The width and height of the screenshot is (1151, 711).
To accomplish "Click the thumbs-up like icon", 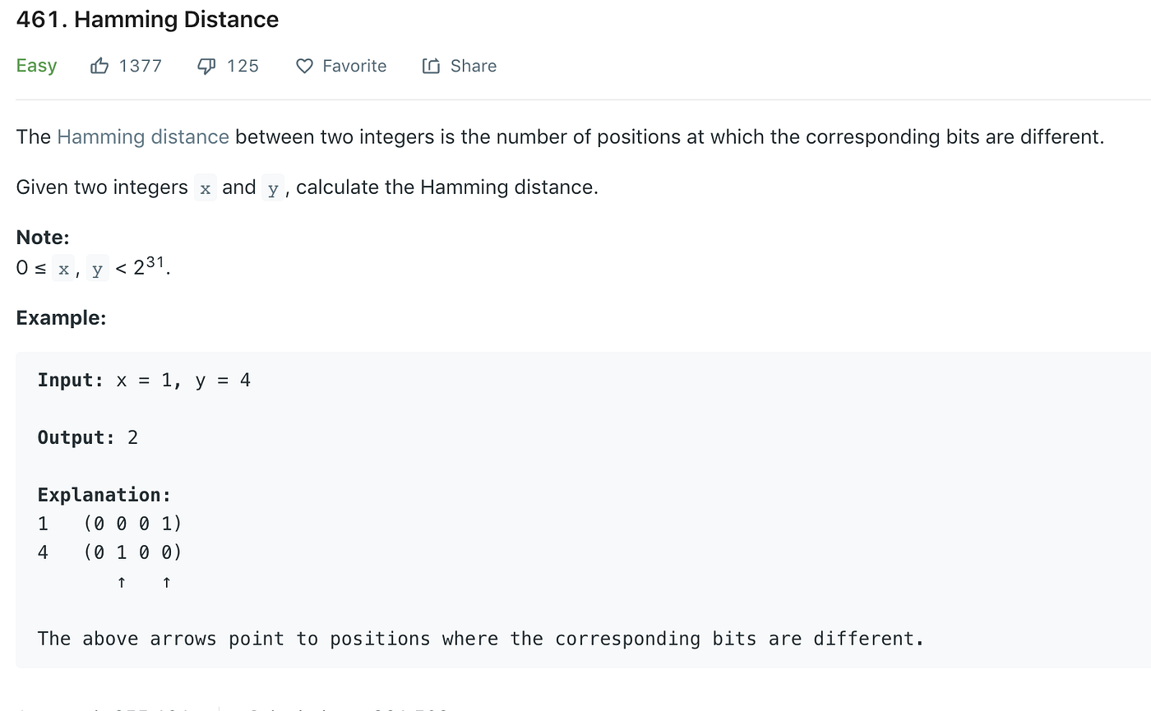I will coord(99,66).
